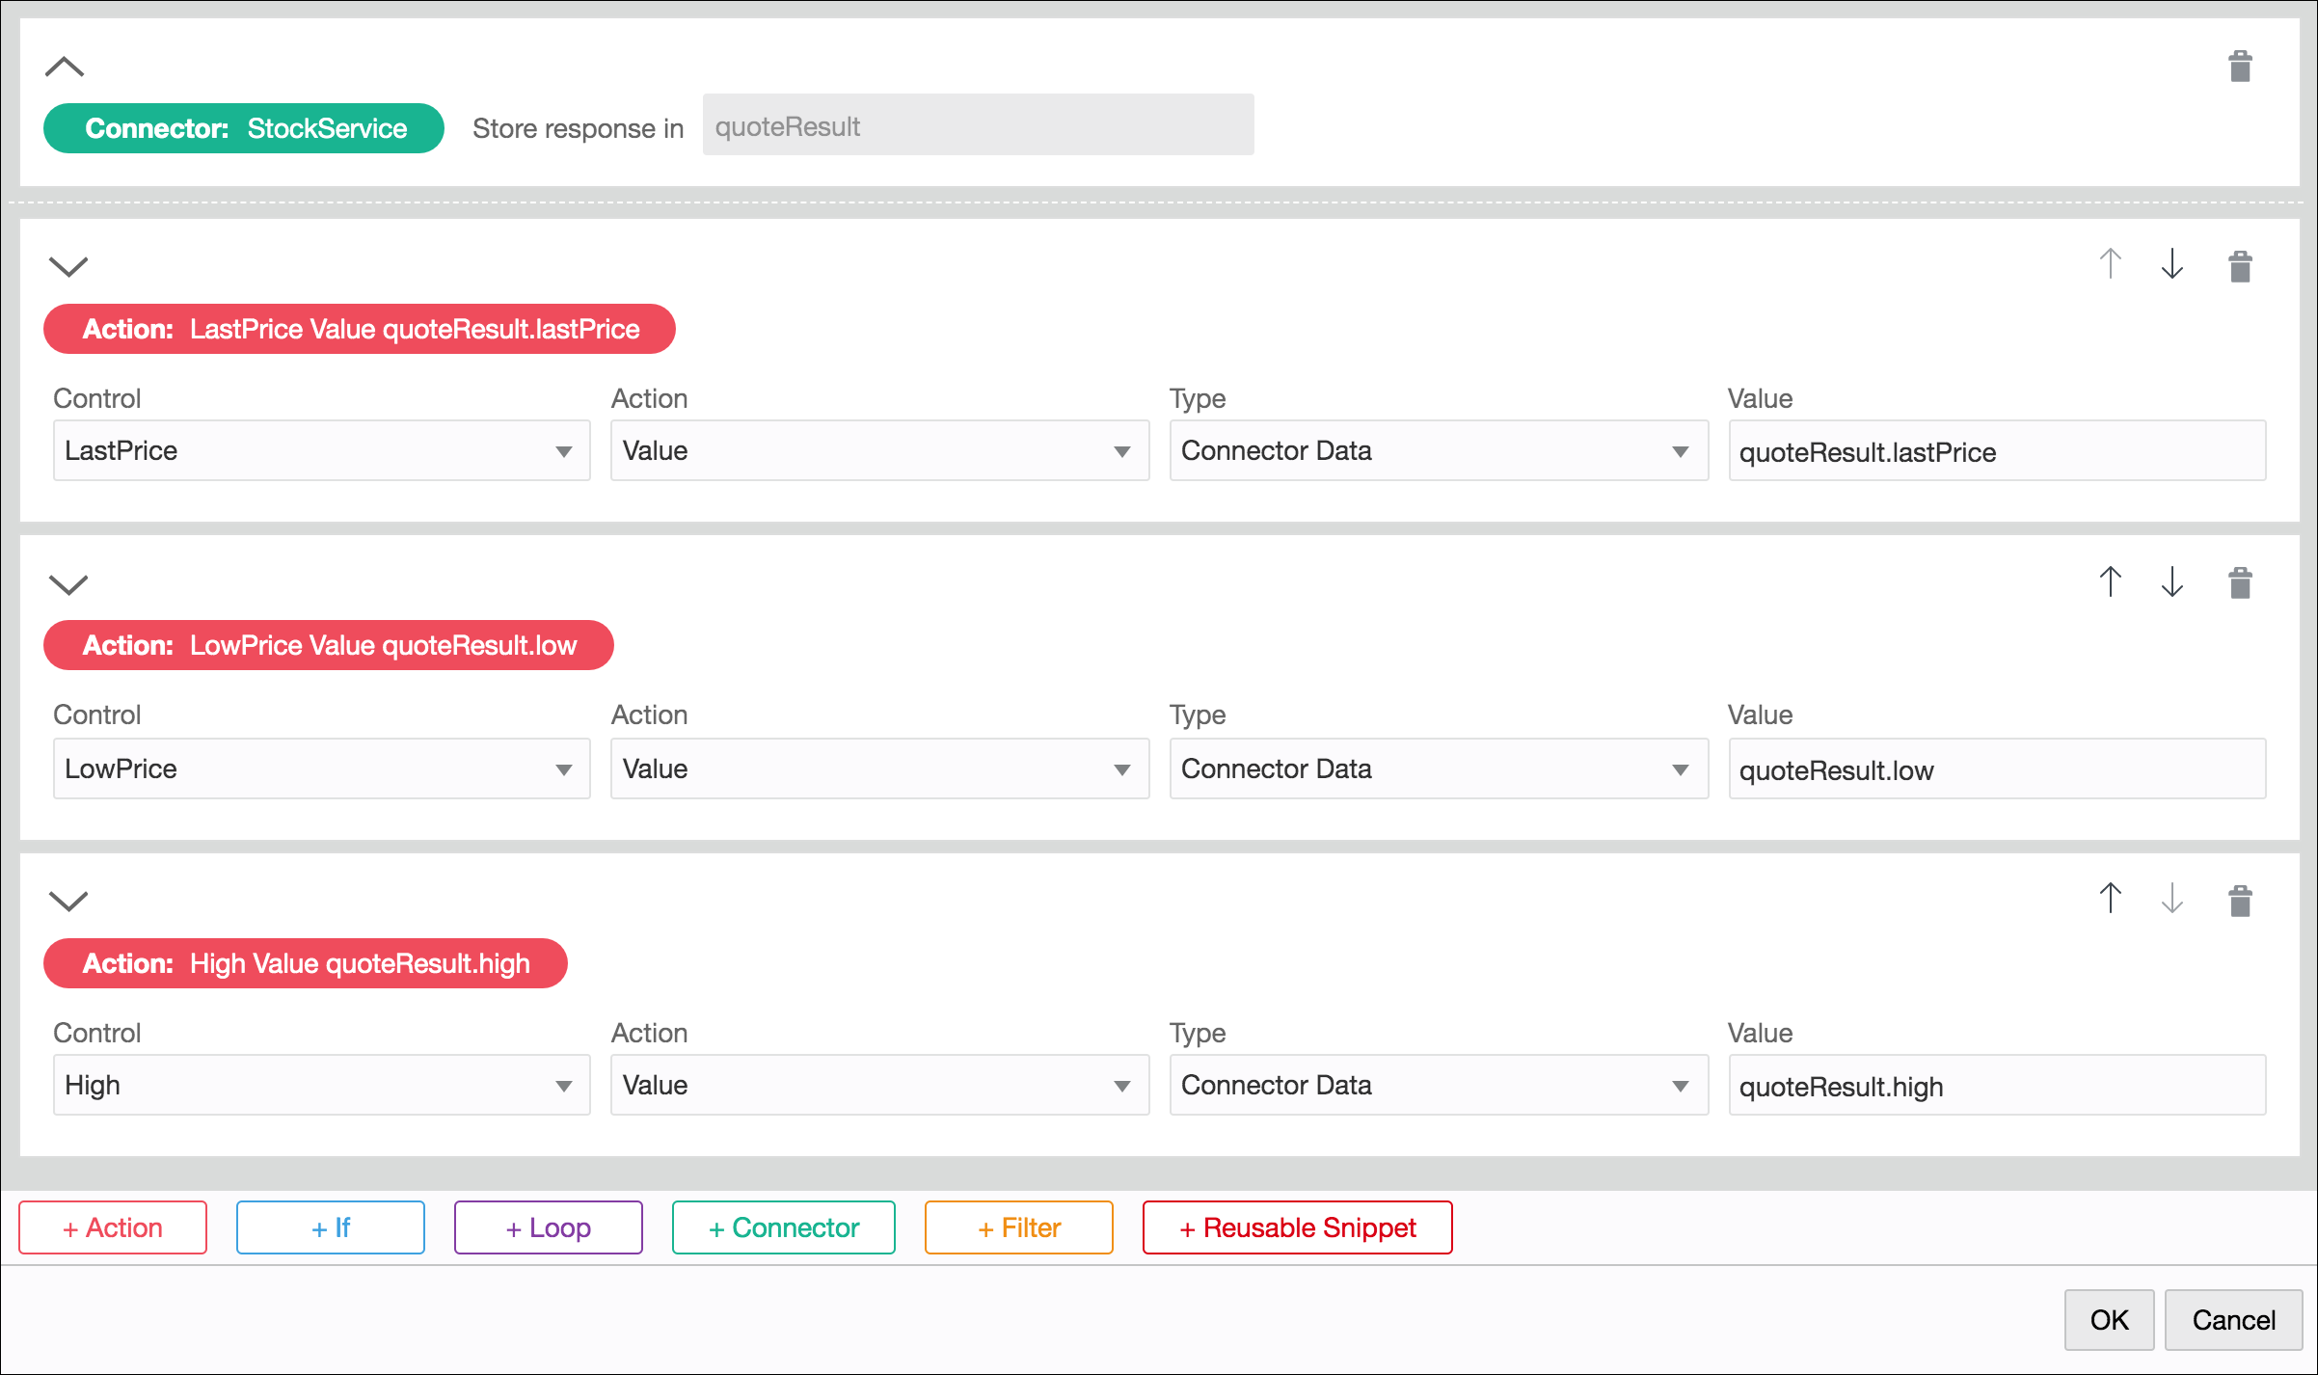The width and height of the screenshot is (2318, 1375).
Task: Add a new If condition
Action: (330, 1227)
